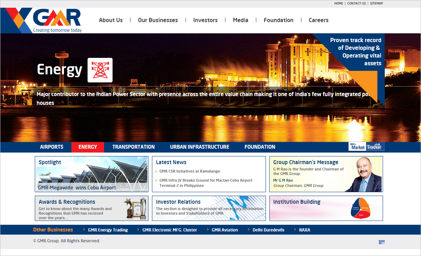Open the Investor Relations heading

pos(178,202)
